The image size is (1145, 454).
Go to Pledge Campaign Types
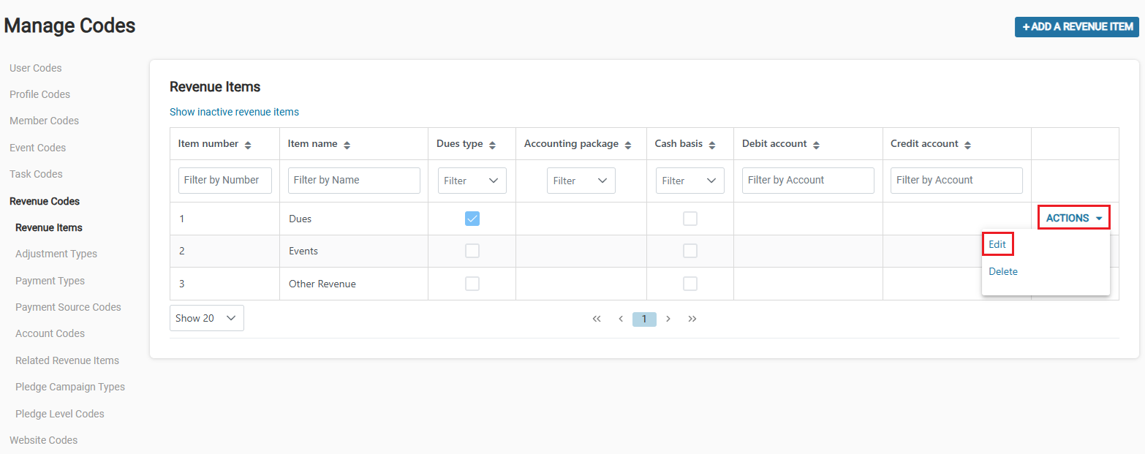pyautogui.click(x=70, y=387)
